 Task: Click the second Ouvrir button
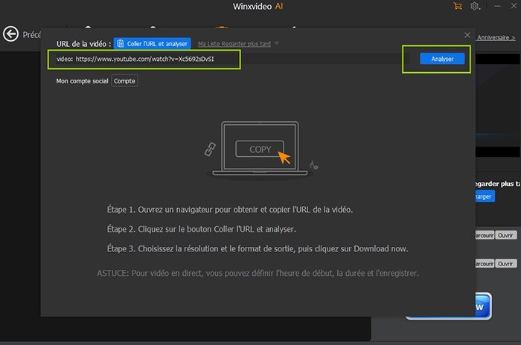pyautogui.click(x=505, y=264)
